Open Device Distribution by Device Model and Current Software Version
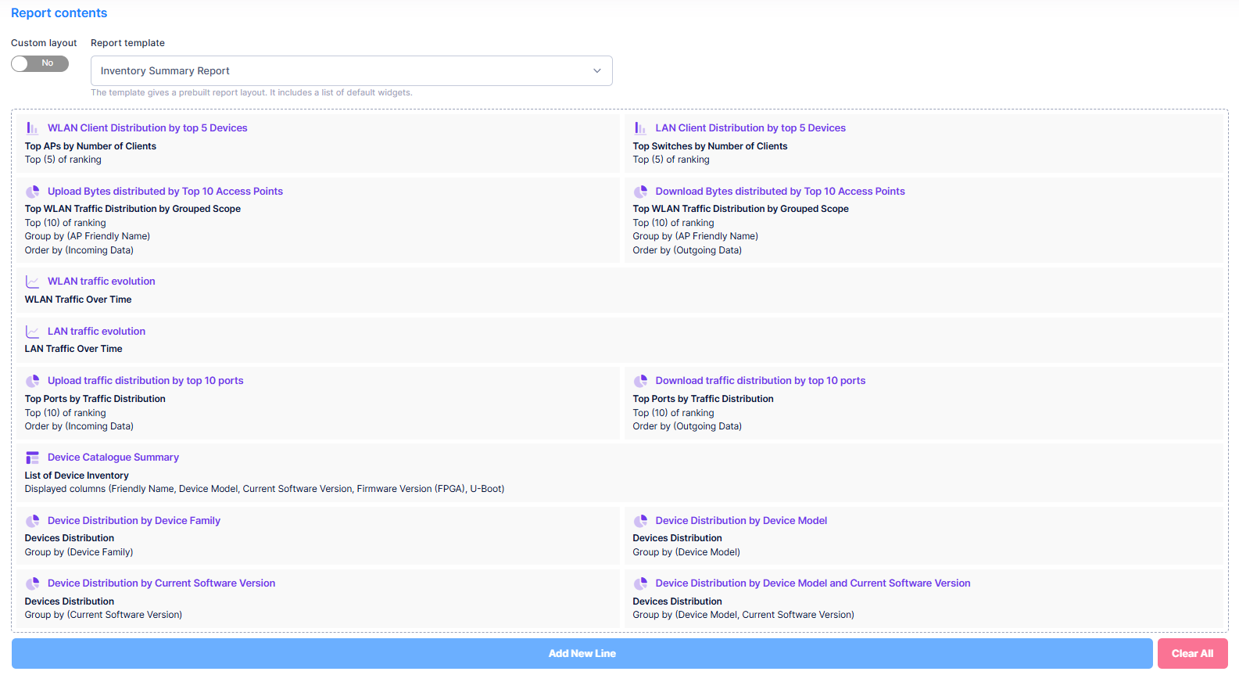 click(x=812, y=583)
